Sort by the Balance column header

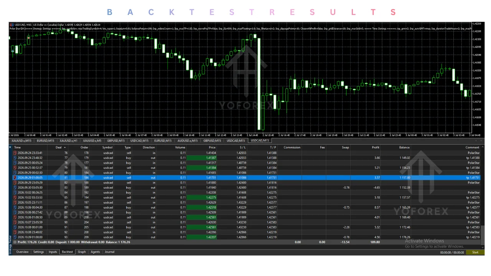pos(404,148)
